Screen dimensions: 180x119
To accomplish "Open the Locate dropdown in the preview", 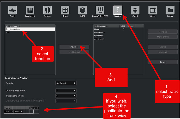I will pos(34,108).
